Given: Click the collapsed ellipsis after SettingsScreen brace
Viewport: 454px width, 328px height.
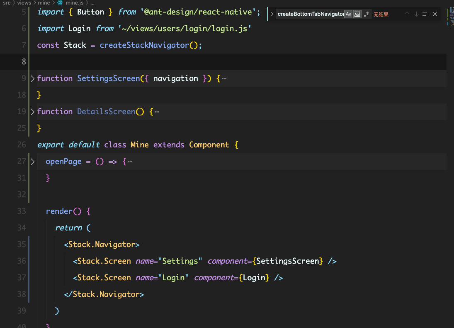Looking at the screenshot, I should (x=224, y=78).
